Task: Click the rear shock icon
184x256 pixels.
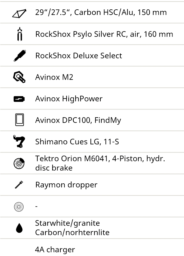Action: pyautogui.click(x=20, y=56)
